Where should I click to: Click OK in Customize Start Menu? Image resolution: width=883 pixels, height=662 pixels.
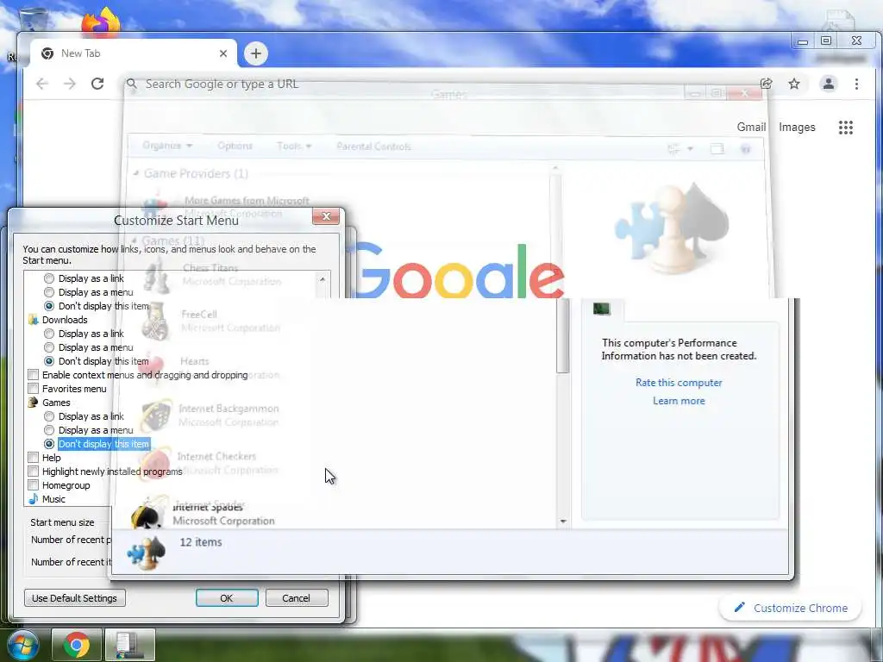click(227, 598)
